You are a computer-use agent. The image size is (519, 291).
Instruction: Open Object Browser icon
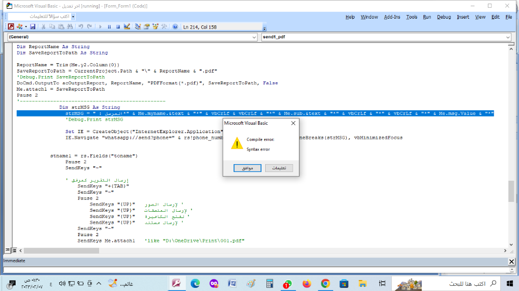coord(155,27)
